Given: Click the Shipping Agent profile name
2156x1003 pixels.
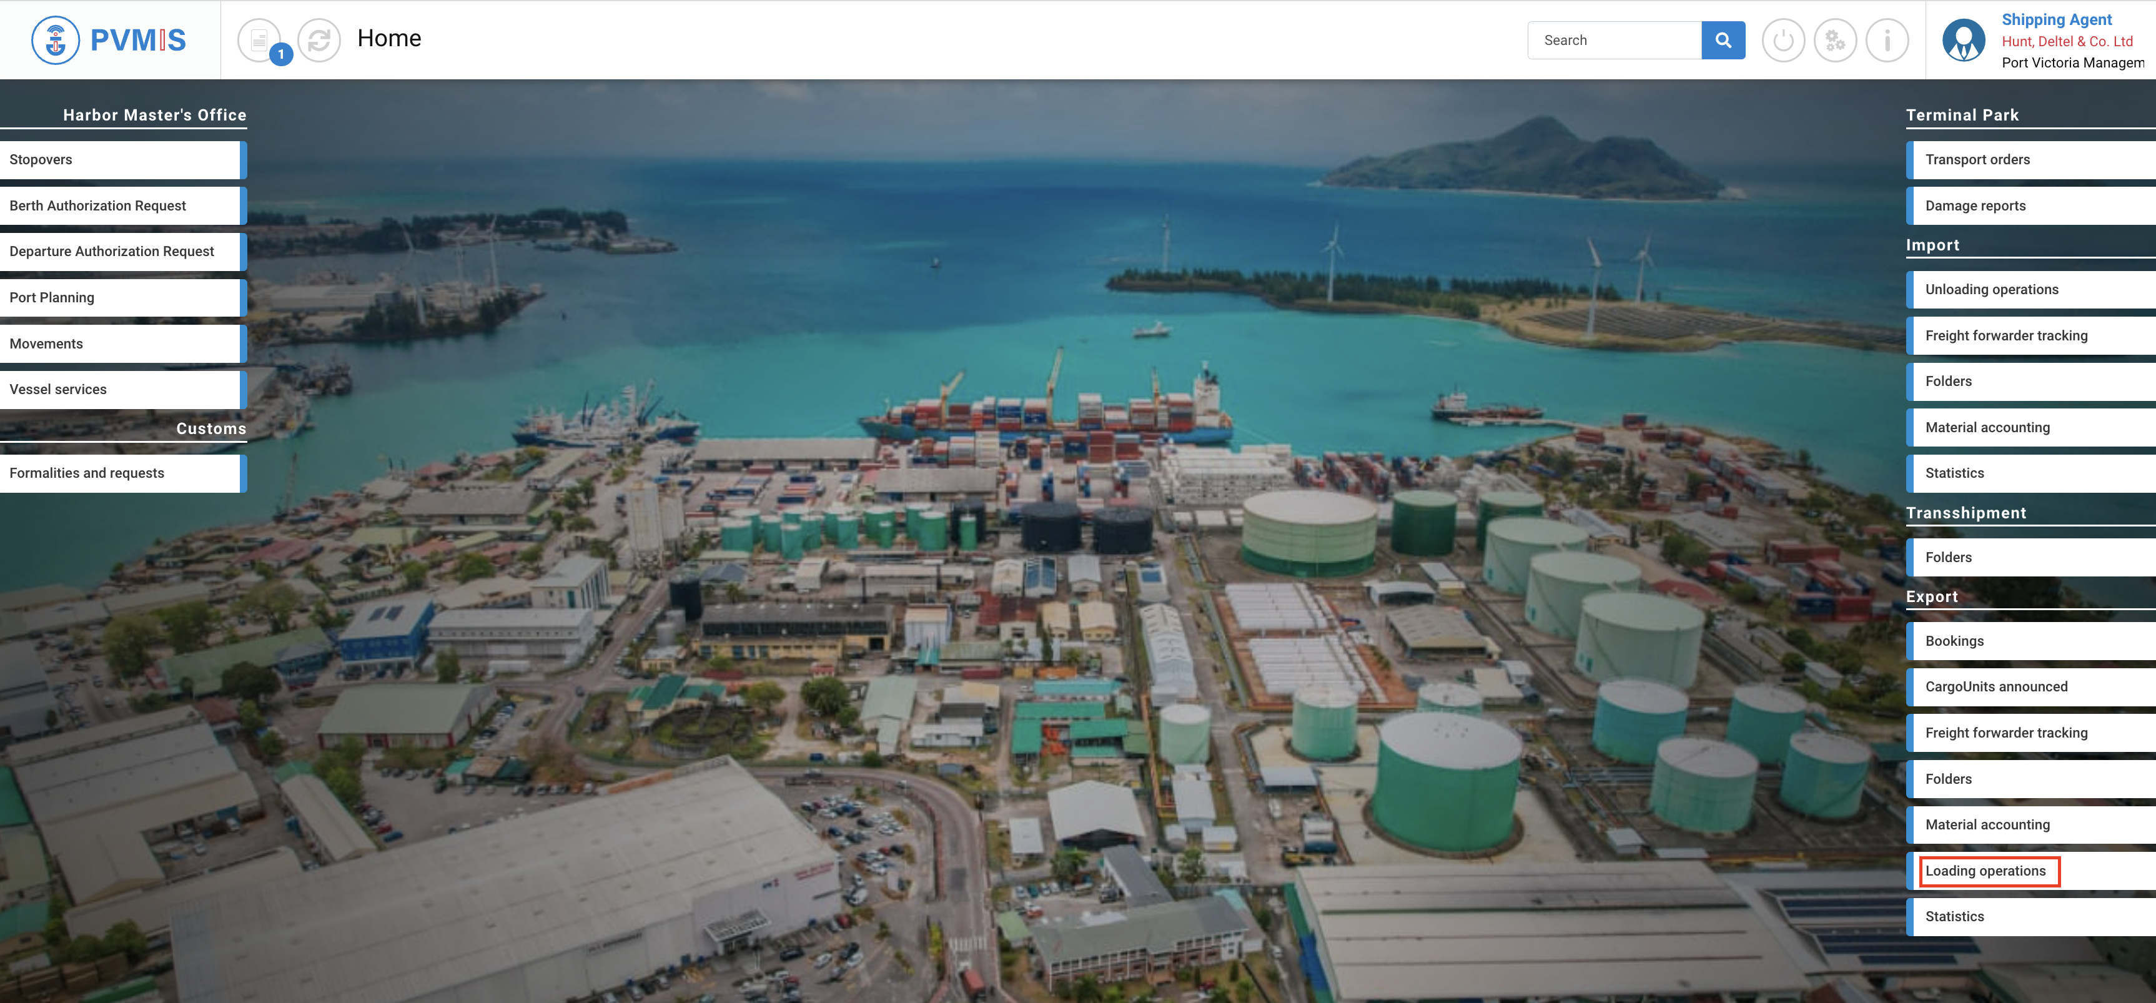Looking at the screenshot, I should tap(2057, 19).
